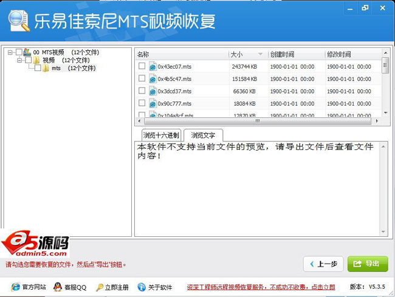Check the box for 视频 folder
The image size is (395, 297).
pyautogui.click(x=29, y=60)
